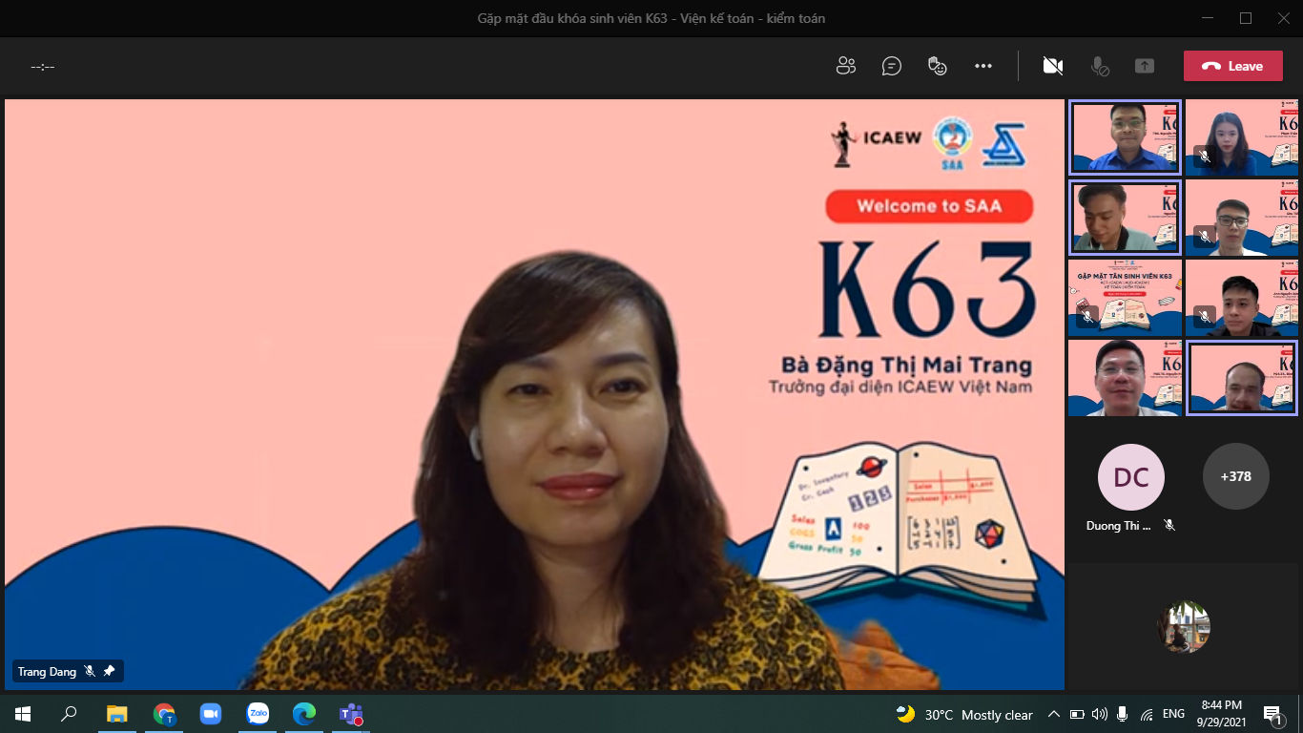This screenshot has width=1303, height=733.
Task: Switch ENG input language
Action: (x=1174, y=714)
